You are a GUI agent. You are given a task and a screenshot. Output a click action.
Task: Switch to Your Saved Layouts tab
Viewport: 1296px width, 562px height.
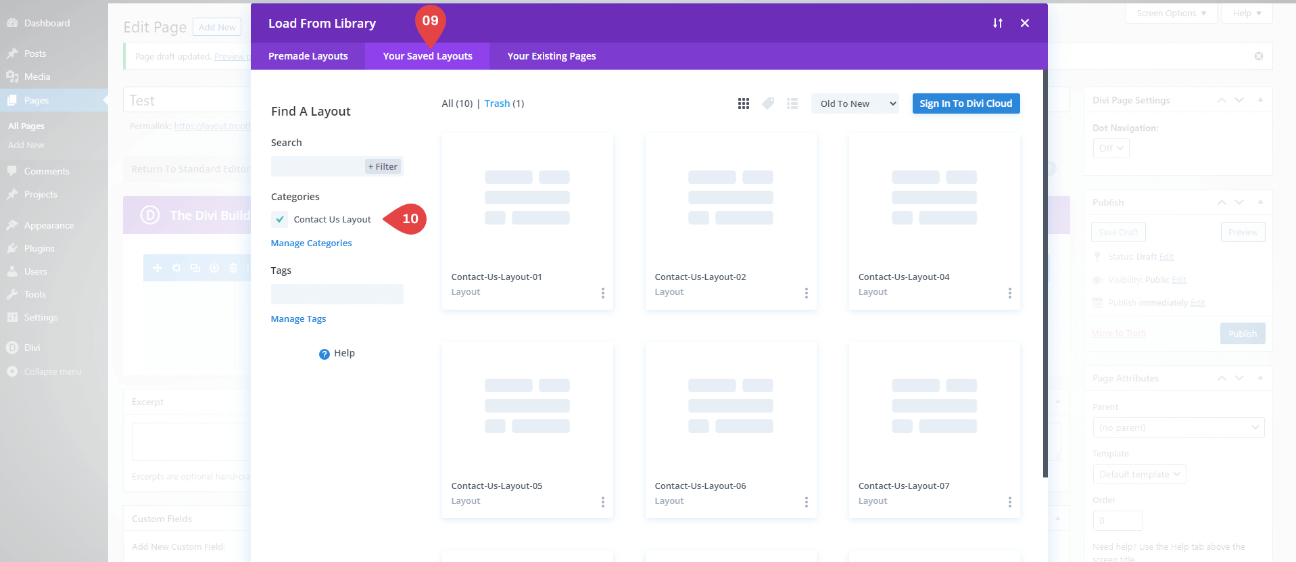click(x=428, y=56)
